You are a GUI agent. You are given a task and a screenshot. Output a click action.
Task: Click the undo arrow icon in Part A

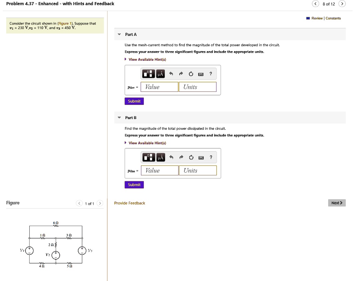pyautogui.click(x=171, y=74)
